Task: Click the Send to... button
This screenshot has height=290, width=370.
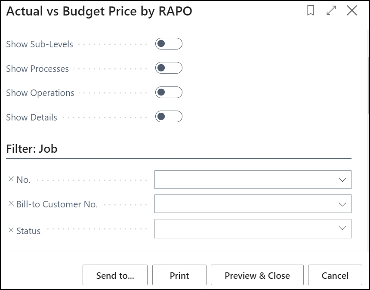Action: click(115, 275)
